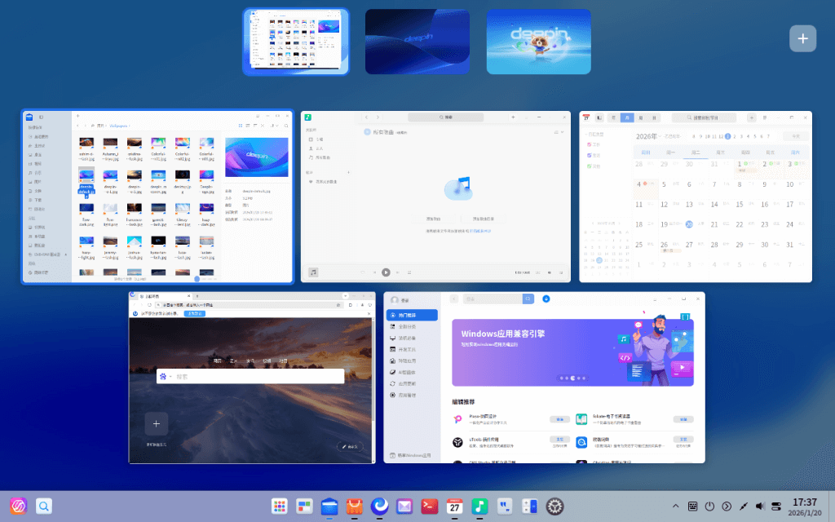835x522 pixels.
Task: Launch the App Store shopping bag dock icon
Action: (354, 506)
